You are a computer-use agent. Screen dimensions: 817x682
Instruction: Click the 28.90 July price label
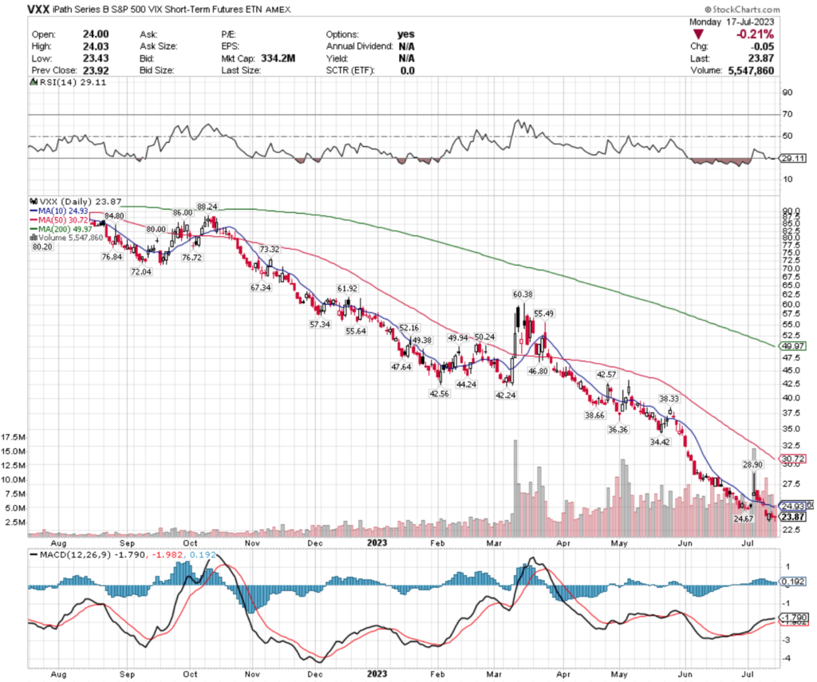(x=752, y=465)
